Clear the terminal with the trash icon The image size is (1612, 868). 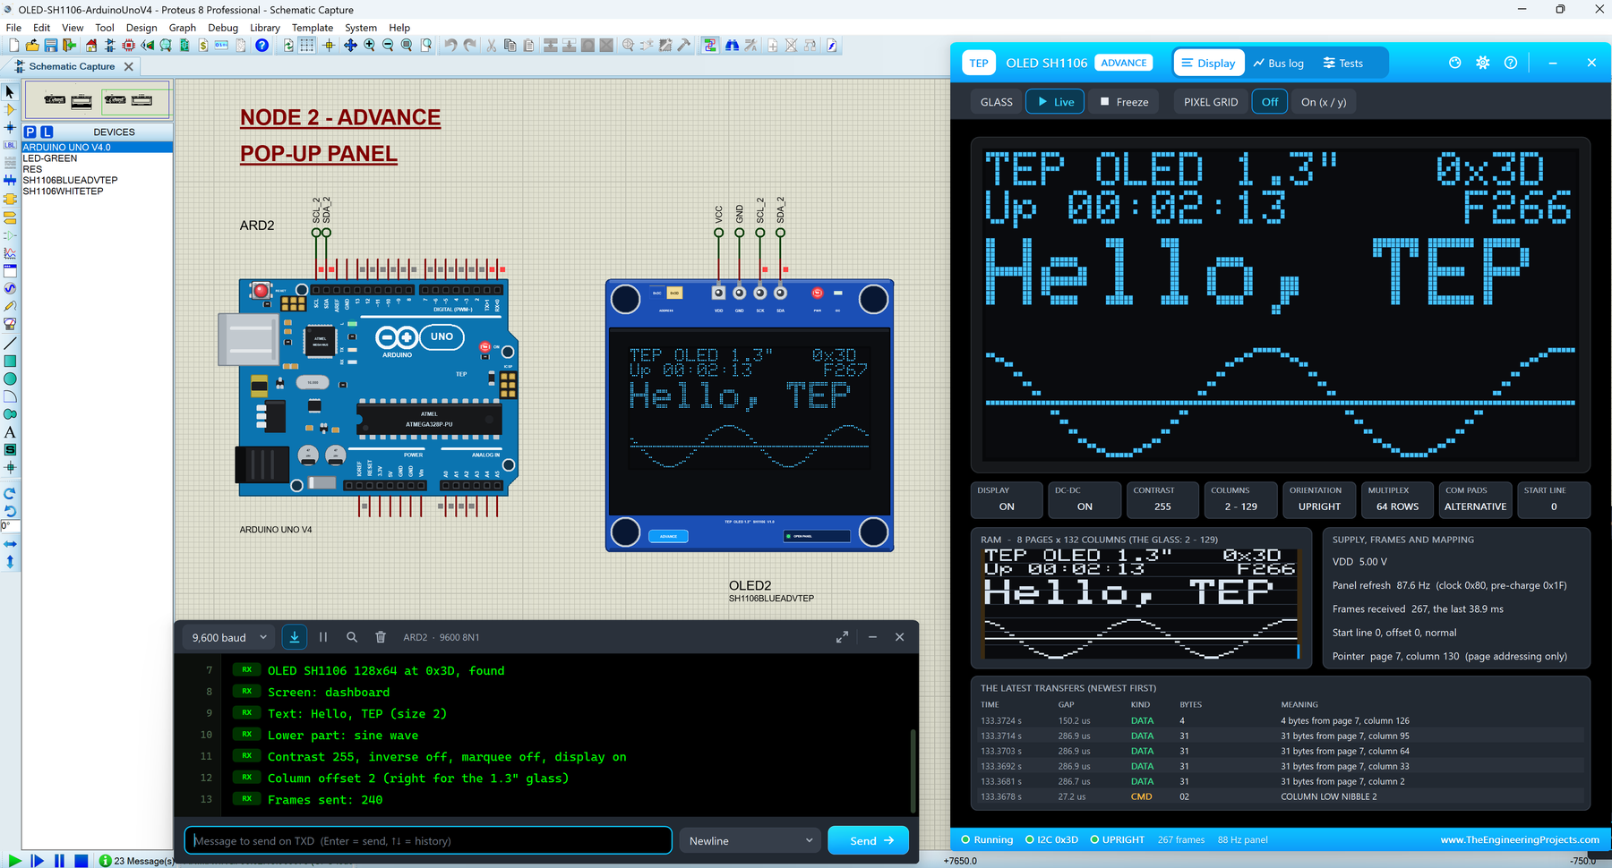click(381, 637)
